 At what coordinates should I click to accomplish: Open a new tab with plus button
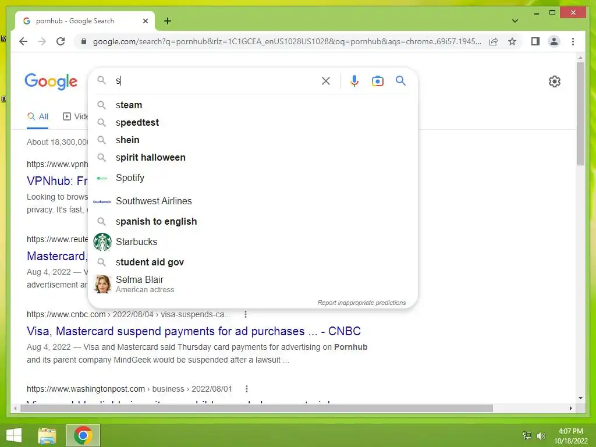168,21
